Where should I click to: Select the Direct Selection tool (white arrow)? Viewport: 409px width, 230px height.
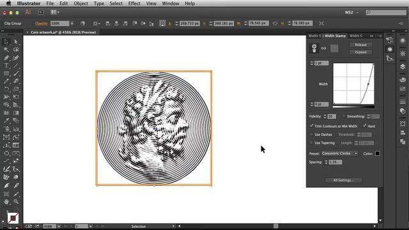click(x=16, y=42)
